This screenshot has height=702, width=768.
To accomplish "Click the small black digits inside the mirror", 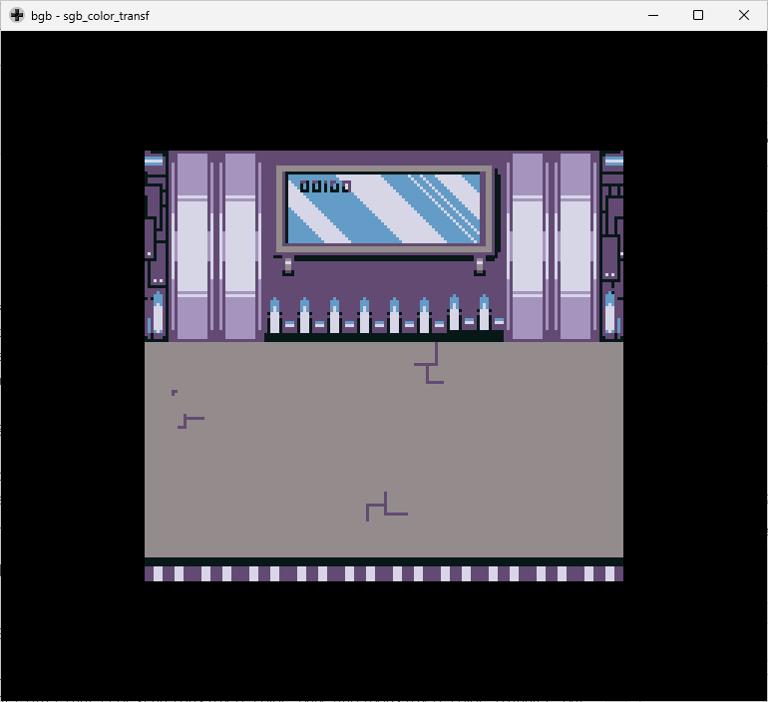I will (x=325, y=185).
